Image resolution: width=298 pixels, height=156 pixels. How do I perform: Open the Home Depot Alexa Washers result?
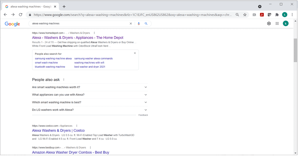77,38
